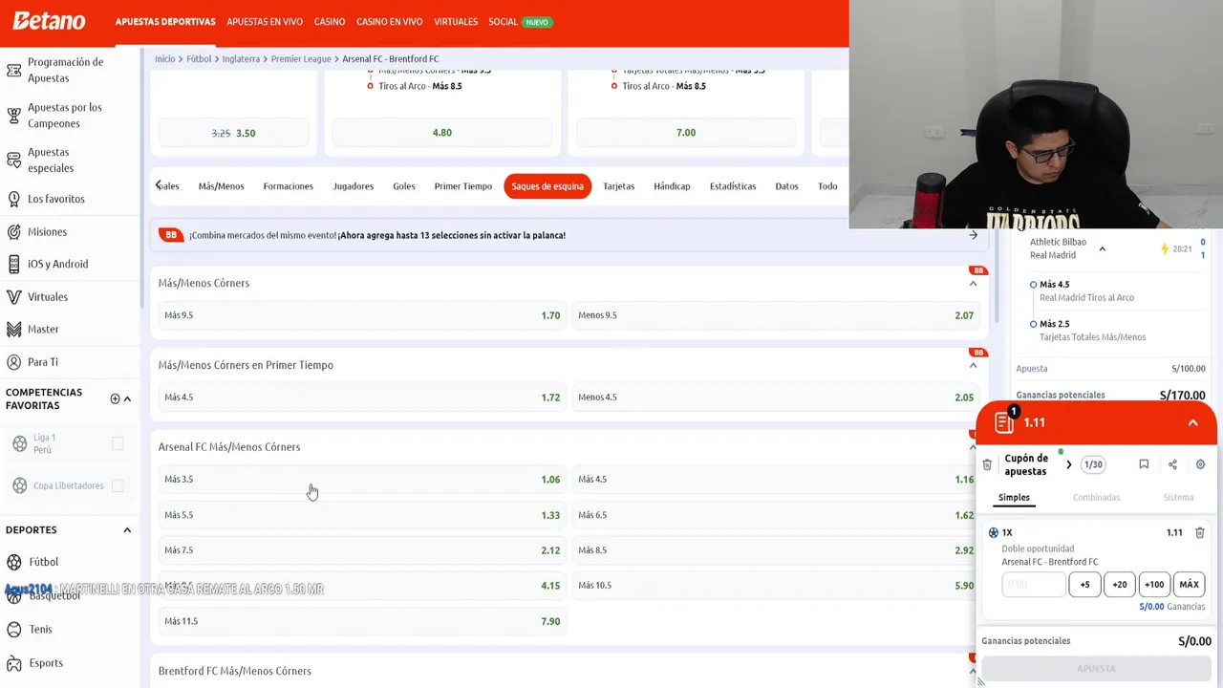Open Apuestas por los Campeones trophy icon

(x=13, y=116)
